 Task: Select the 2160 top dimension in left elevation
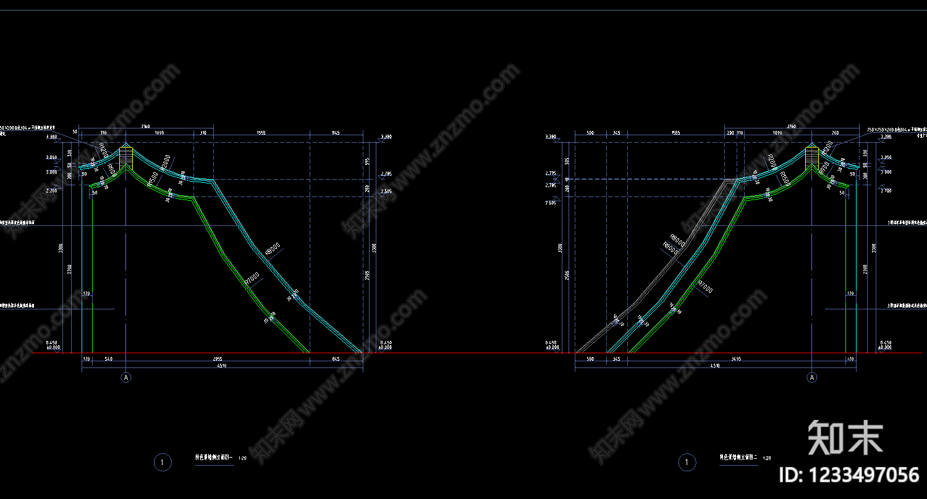pyautogui.click(x=146, y=127)
